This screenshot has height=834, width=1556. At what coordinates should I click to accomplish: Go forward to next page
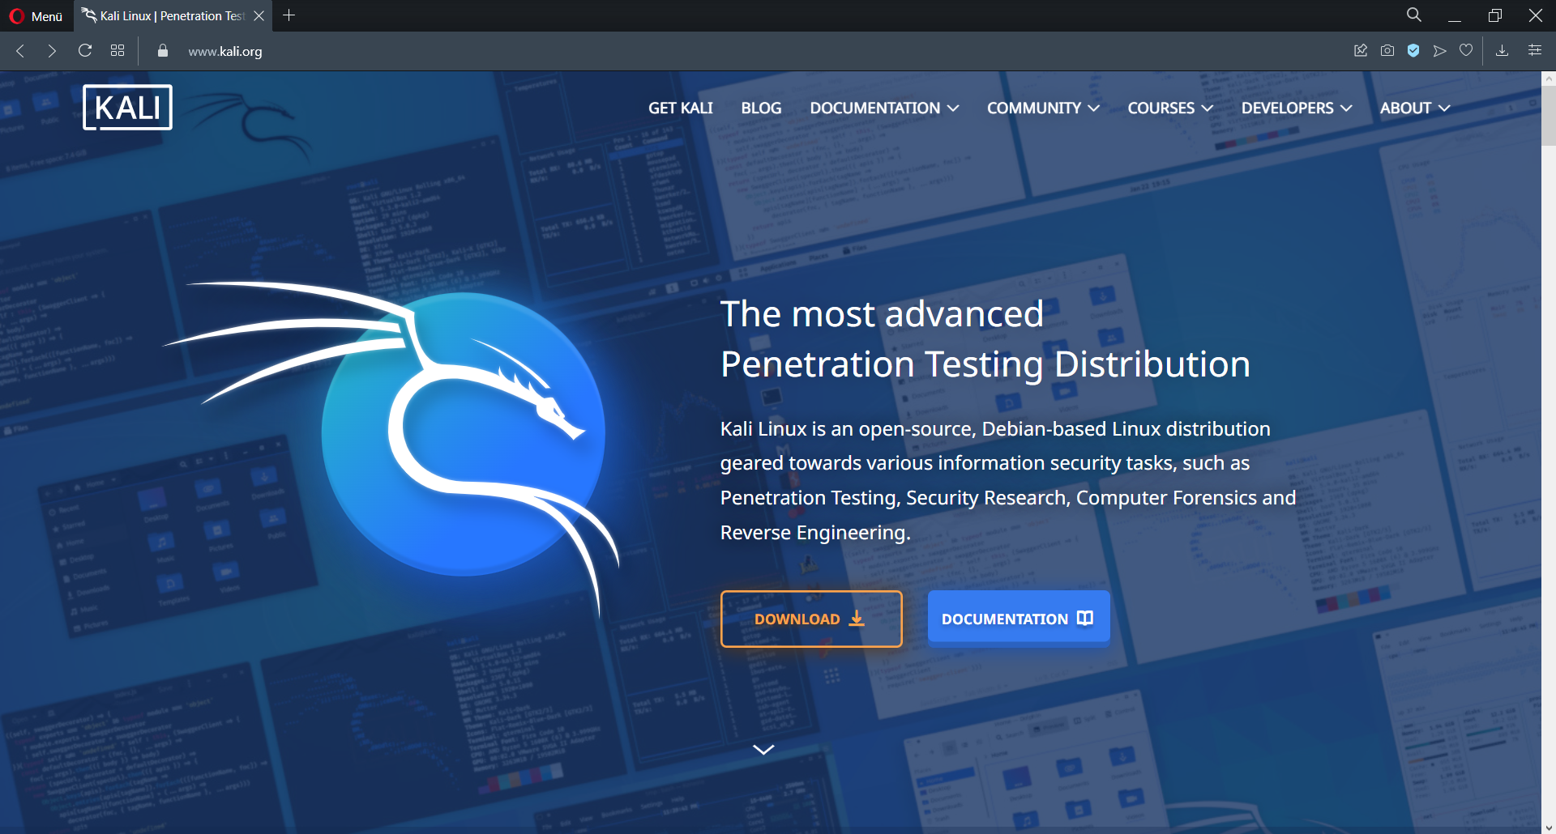click(x=52, y=51)
